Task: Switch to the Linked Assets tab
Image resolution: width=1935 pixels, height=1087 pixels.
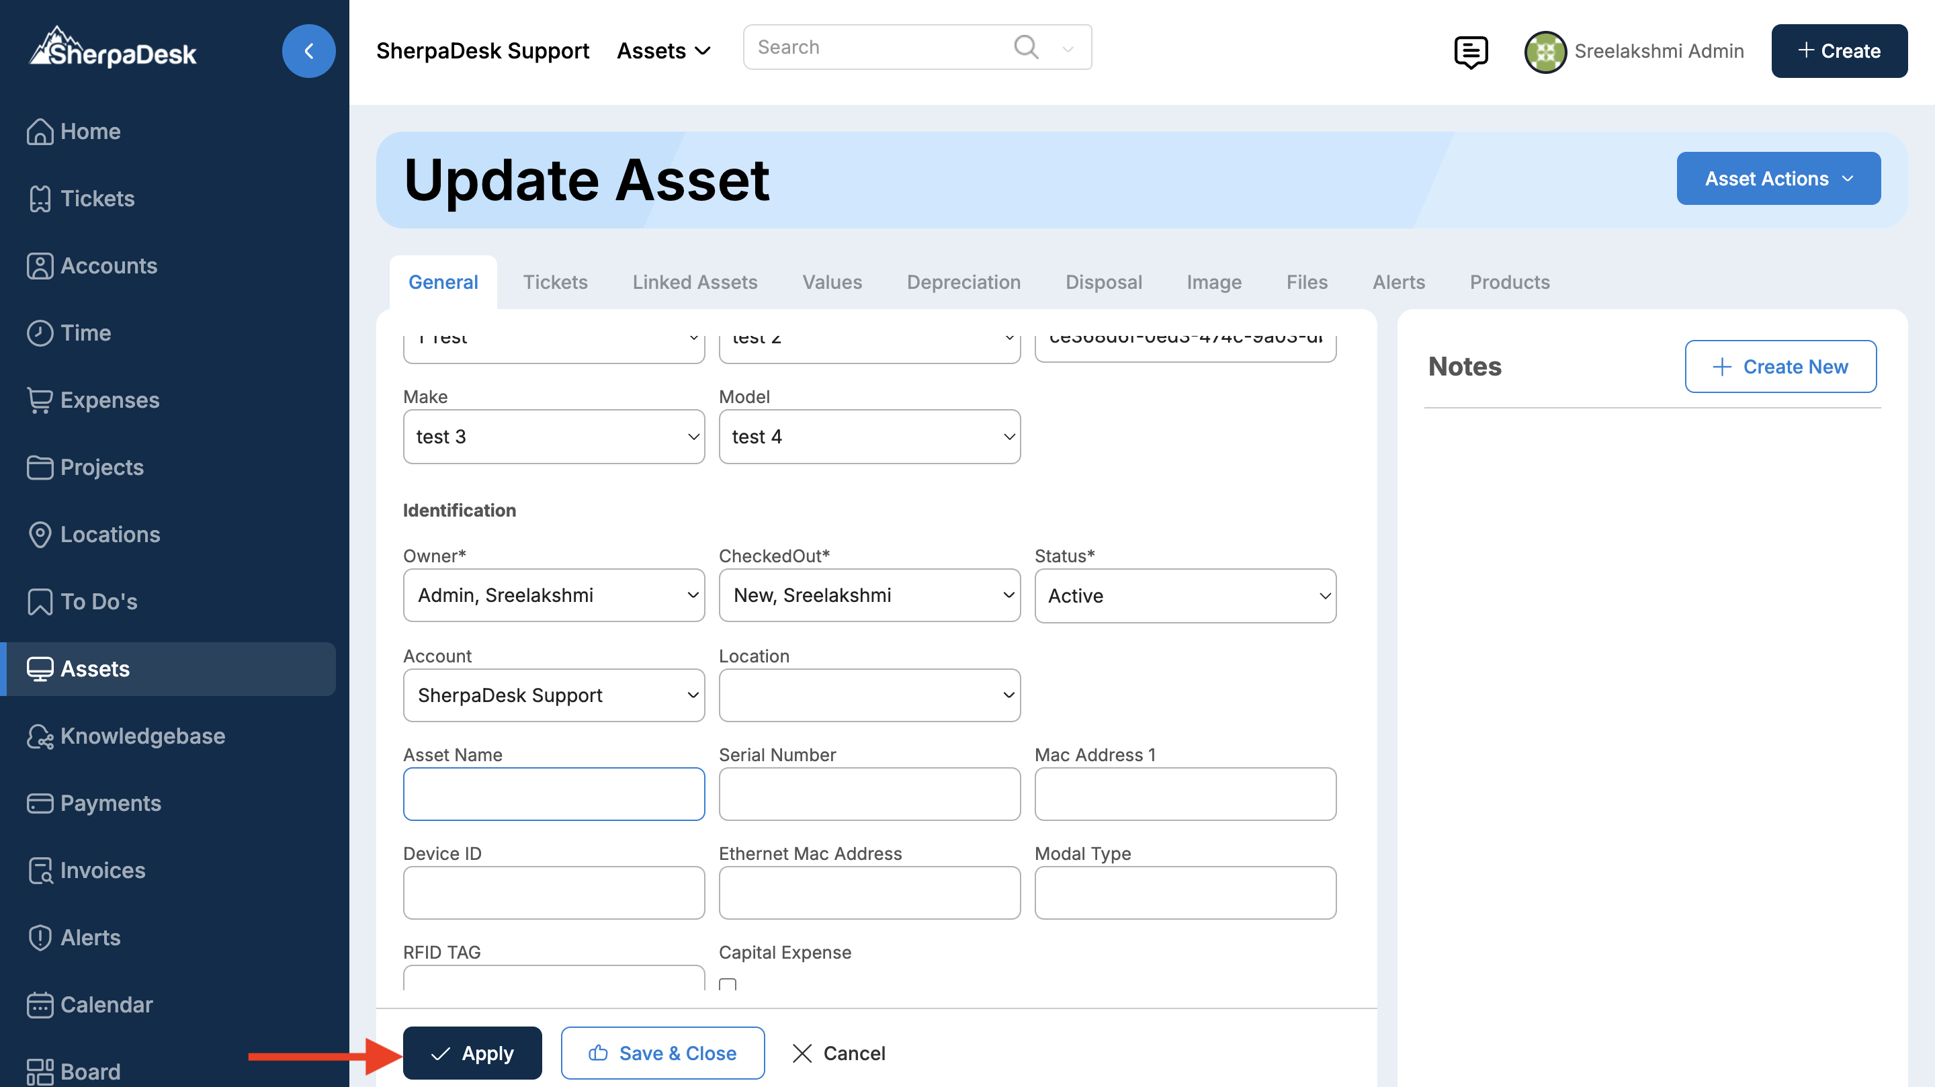Action: [694, 281]
